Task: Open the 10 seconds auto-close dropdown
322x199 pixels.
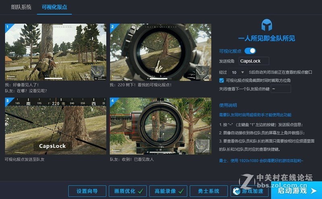Action: [x=237, y=72]
